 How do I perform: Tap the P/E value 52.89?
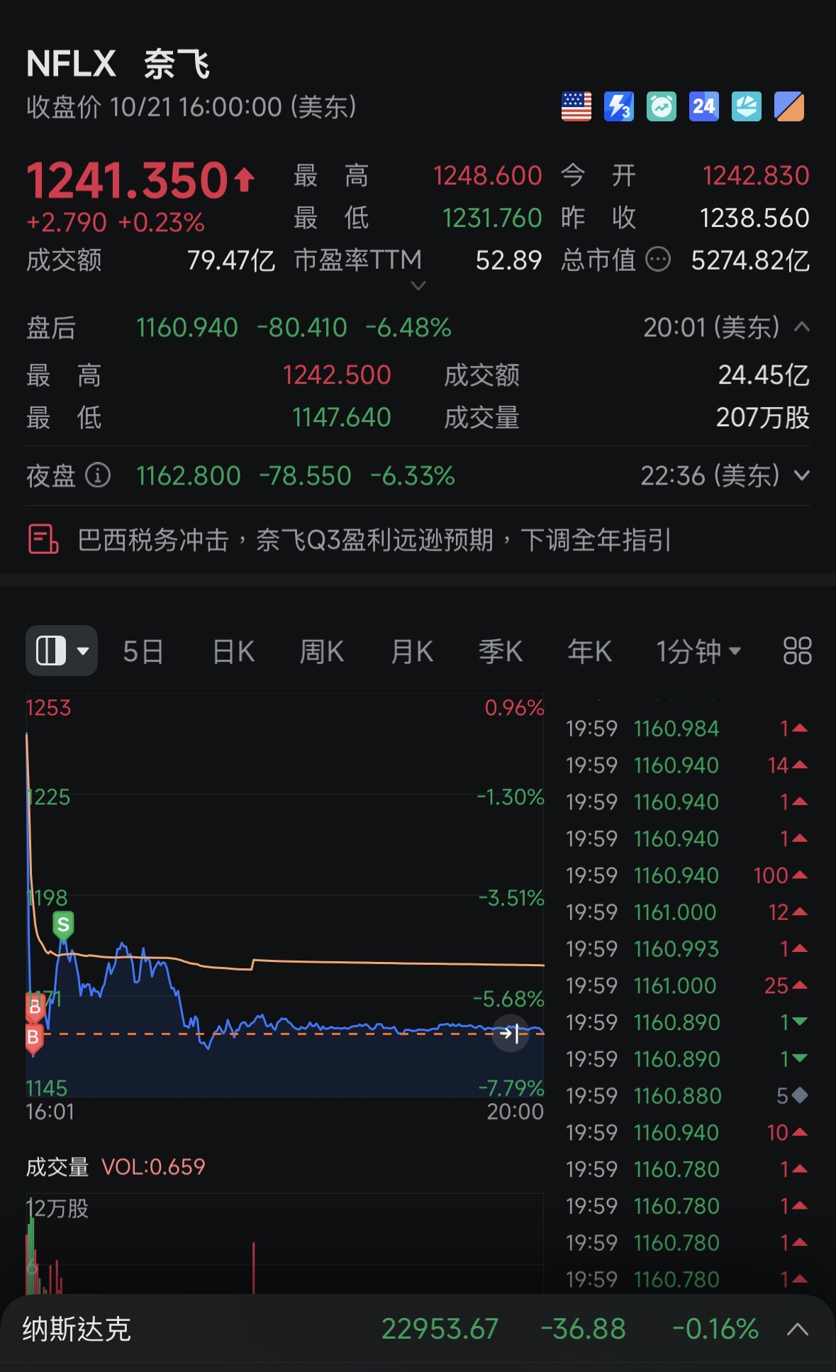(x=509, y=260)
